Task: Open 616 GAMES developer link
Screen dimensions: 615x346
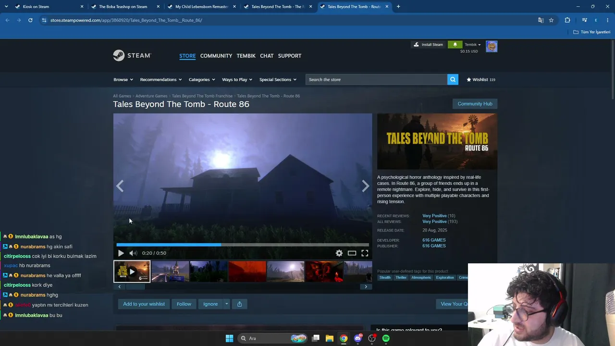Action: point(434,240)
